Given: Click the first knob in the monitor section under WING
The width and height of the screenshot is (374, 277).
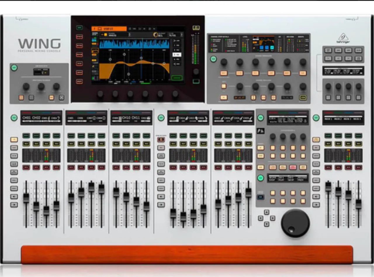Looking at the screenshot, I should (26, 87).
